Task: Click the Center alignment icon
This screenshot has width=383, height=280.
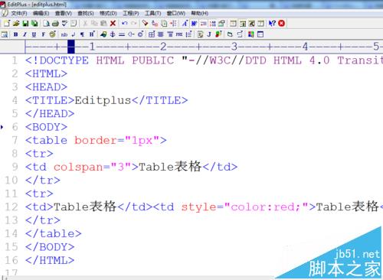Action: pyautogui.click(x=161, y=34)
